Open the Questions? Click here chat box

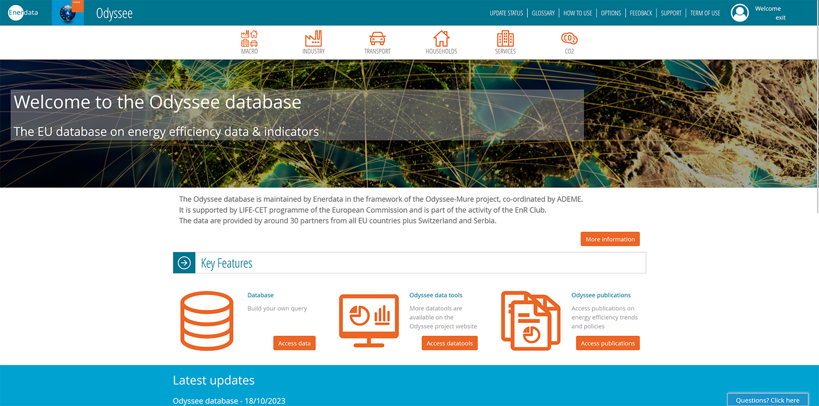767,400
